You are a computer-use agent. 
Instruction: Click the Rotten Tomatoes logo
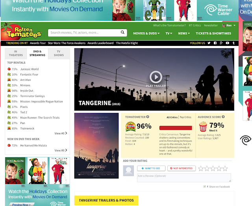click(x=21, y=31)
